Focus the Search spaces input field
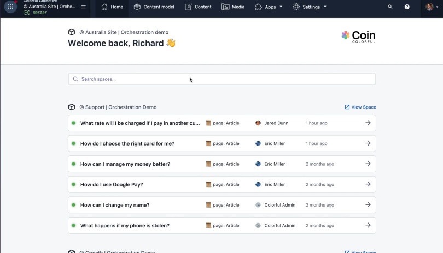 (222, 79)
